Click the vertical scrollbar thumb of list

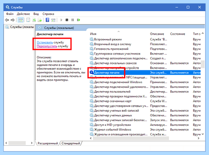click(203, 64)
